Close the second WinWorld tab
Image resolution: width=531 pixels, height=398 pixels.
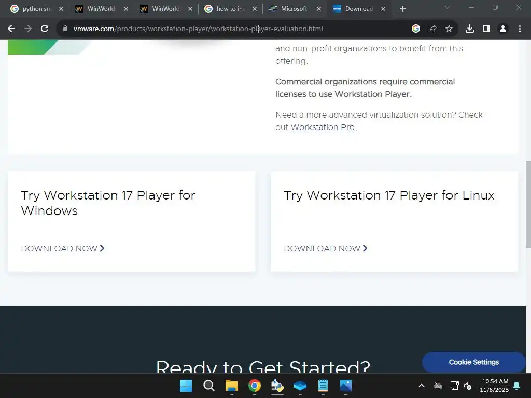[x=190, y=9]
